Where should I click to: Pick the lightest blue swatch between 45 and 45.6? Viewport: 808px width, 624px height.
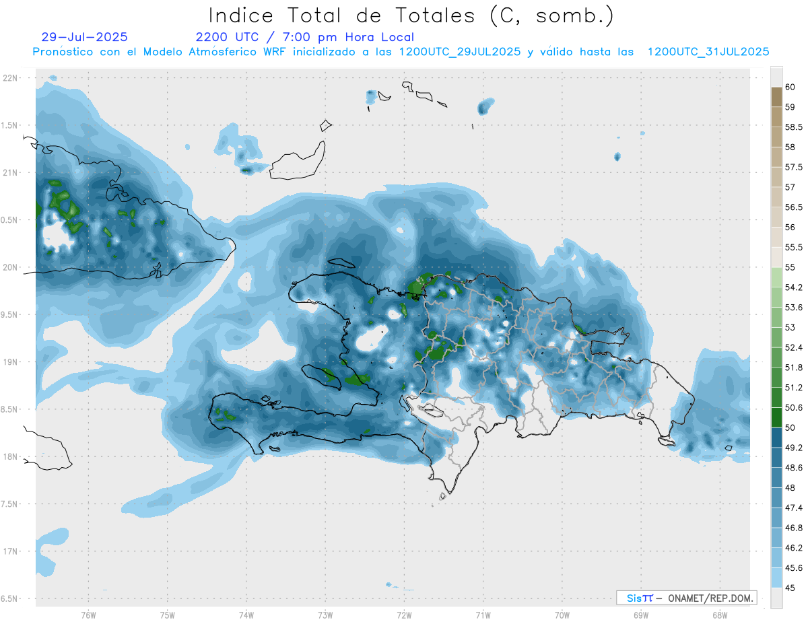776,578
